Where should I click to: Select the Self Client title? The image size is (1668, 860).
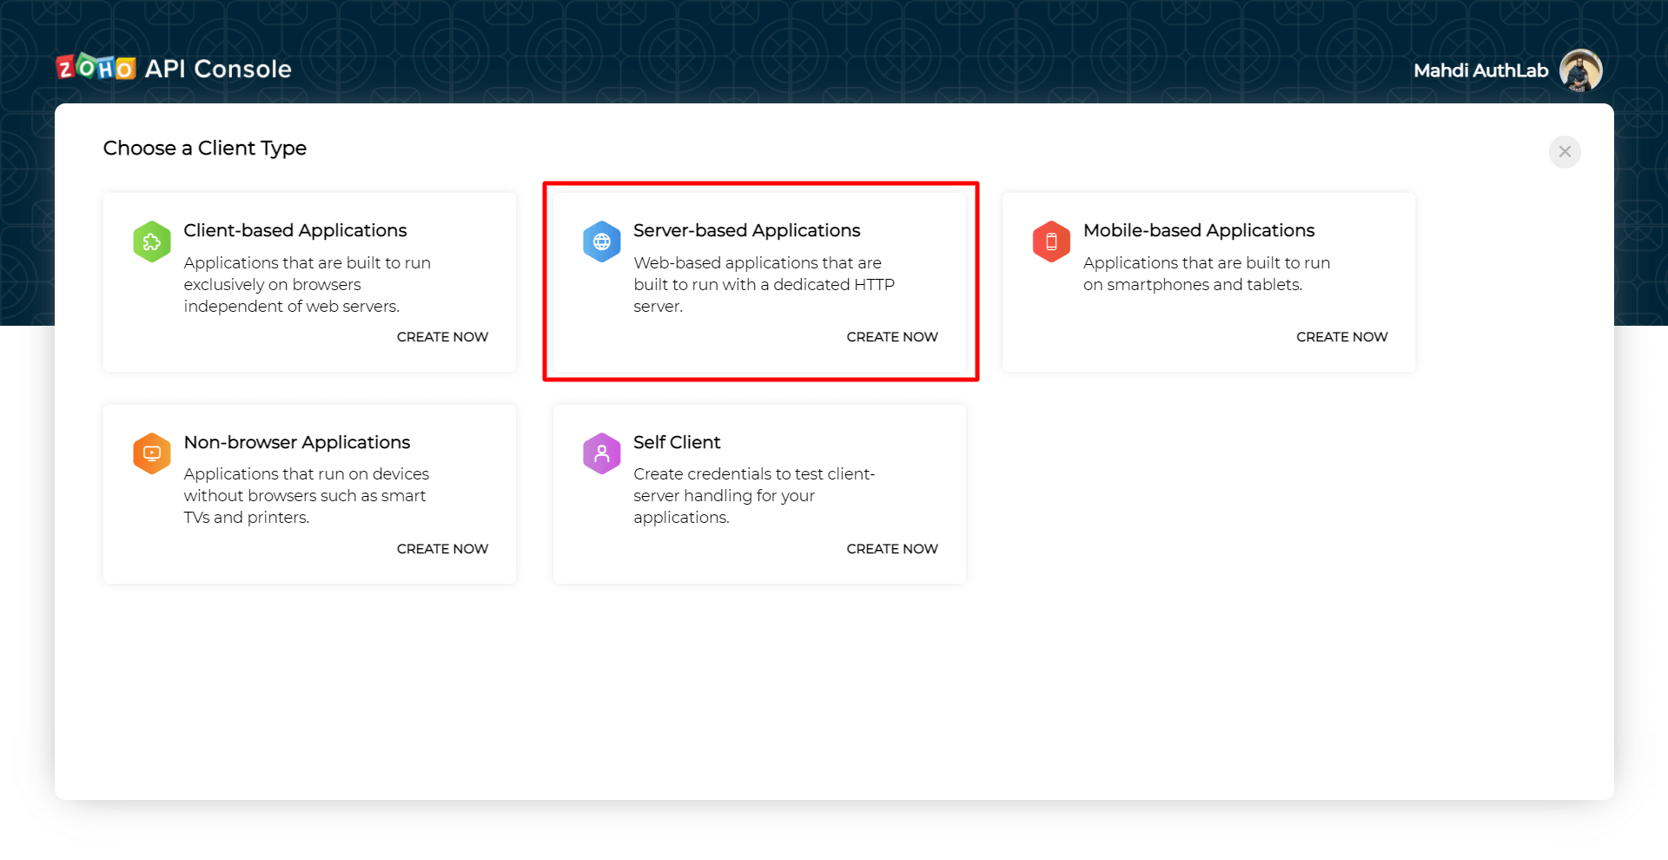coord(677,442)
